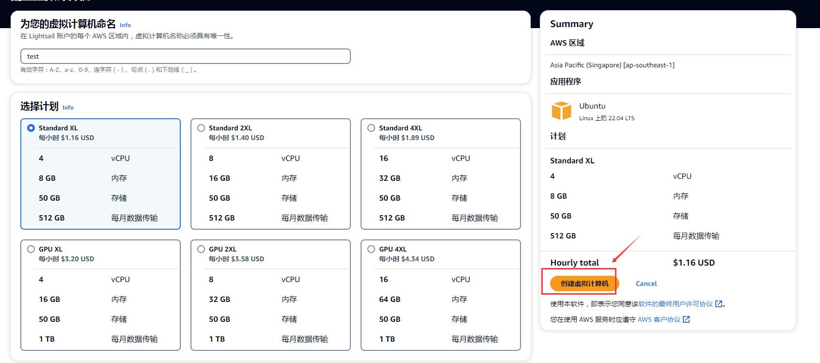Viewport: 820px width, 363px height.
Task: Click the 每小时 $4.34 USD price text
Action: 407,259
